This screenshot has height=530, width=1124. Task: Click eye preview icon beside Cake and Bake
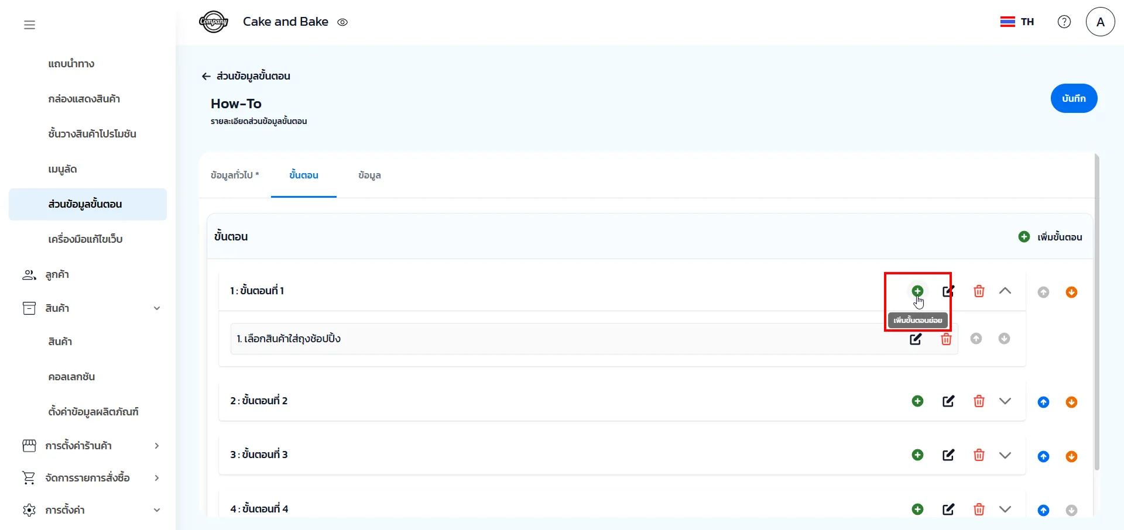[x=342, y=22]
